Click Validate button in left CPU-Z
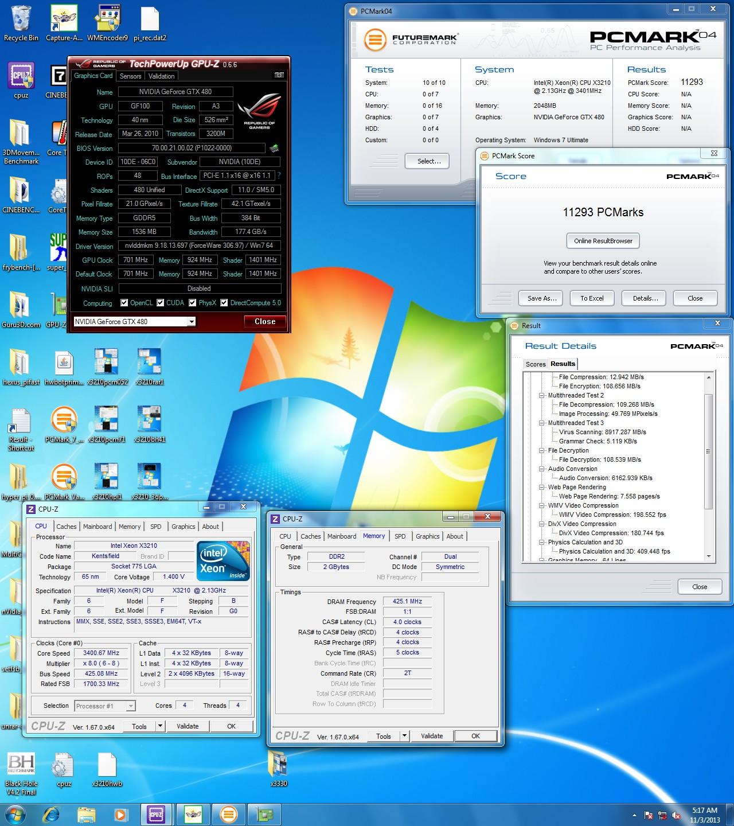Image resolution: width=734 pixels, height=826 pixels. coord(188,726)
